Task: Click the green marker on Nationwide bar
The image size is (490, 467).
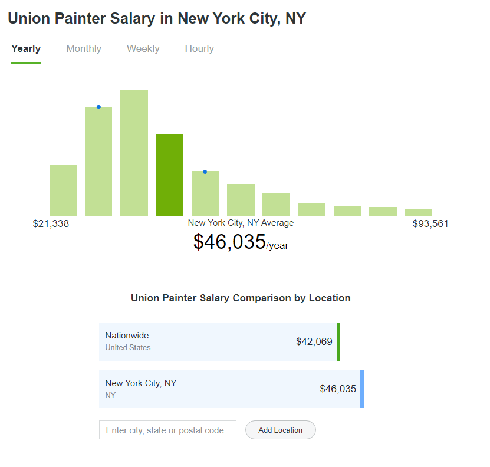Action: [338, 341]
